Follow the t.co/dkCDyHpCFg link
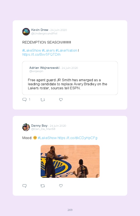The image size is (140, 216). 77,138
